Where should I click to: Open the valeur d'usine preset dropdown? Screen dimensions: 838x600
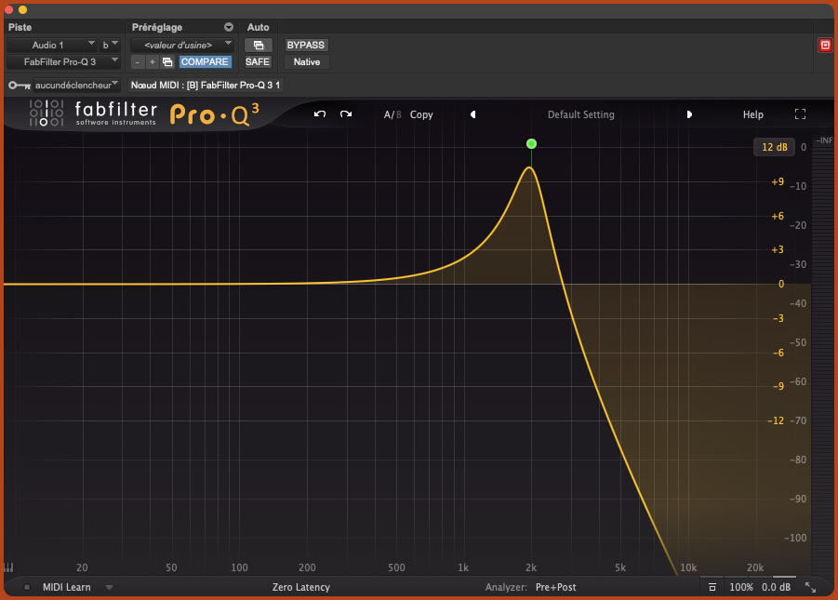[181, 45]
